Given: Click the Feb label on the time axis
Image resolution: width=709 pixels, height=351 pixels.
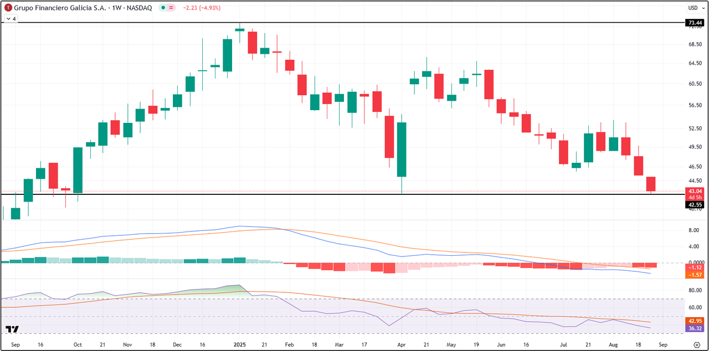Looking at the screenshot, I should coord(289,344).
